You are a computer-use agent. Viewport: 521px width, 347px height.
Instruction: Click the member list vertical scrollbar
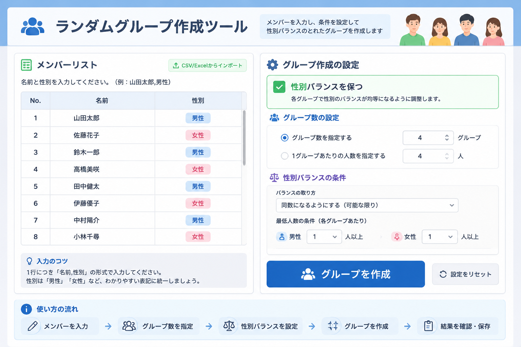coord(244,138)
